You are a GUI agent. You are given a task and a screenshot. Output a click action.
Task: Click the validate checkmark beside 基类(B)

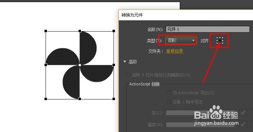coord(243,125)
